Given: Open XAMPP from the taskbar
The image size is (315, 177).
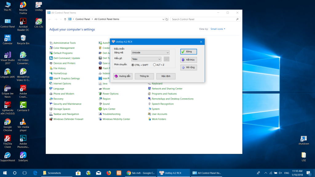Looking at the screenshot, I should coord(118,173).
